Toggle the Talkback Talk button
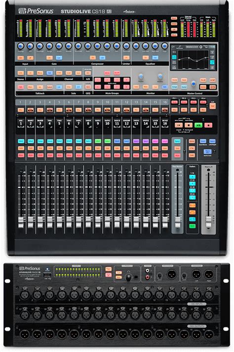 pos(21,87)
